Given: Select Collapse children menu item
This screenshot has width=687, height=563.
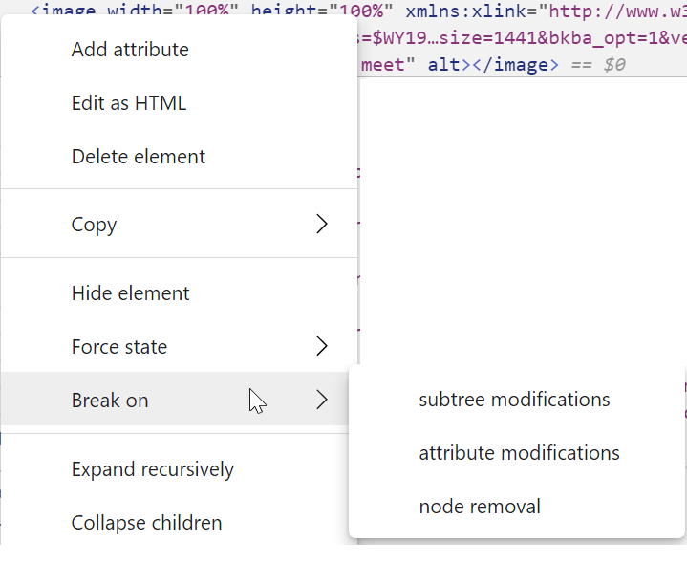Looking at the screenshot, I should 147,523.
